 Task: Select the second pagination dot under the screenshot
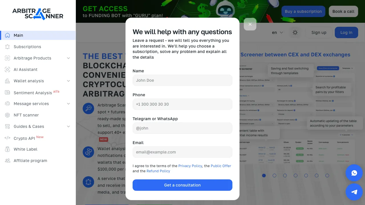[274, 176]
